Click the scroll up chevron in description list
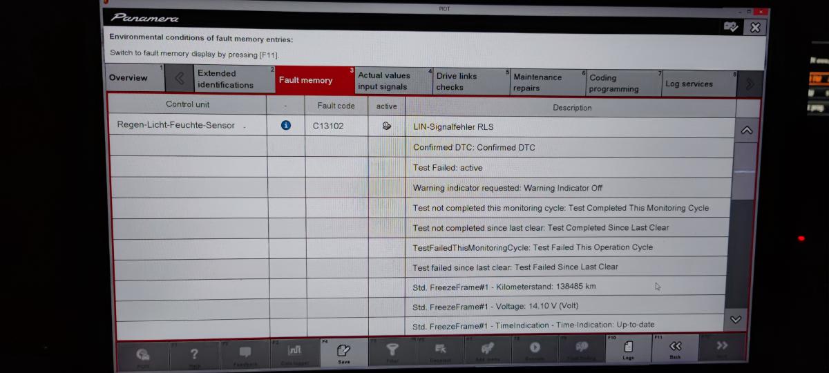Screen dimensions: 829x373 (746, 130)
